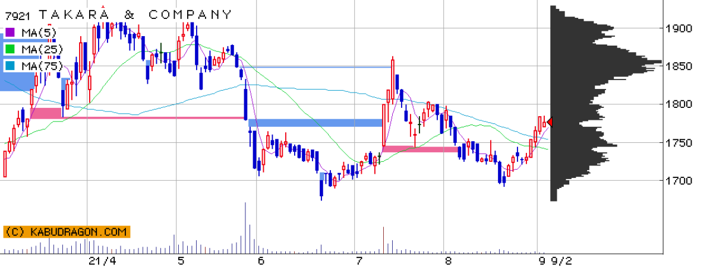Click the 9/2 date axis label

click(563, 261)
